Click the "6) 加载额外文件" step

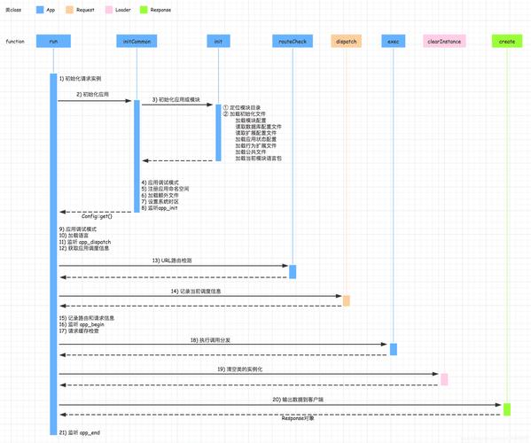pyautogui.click(x=160, y=195)
